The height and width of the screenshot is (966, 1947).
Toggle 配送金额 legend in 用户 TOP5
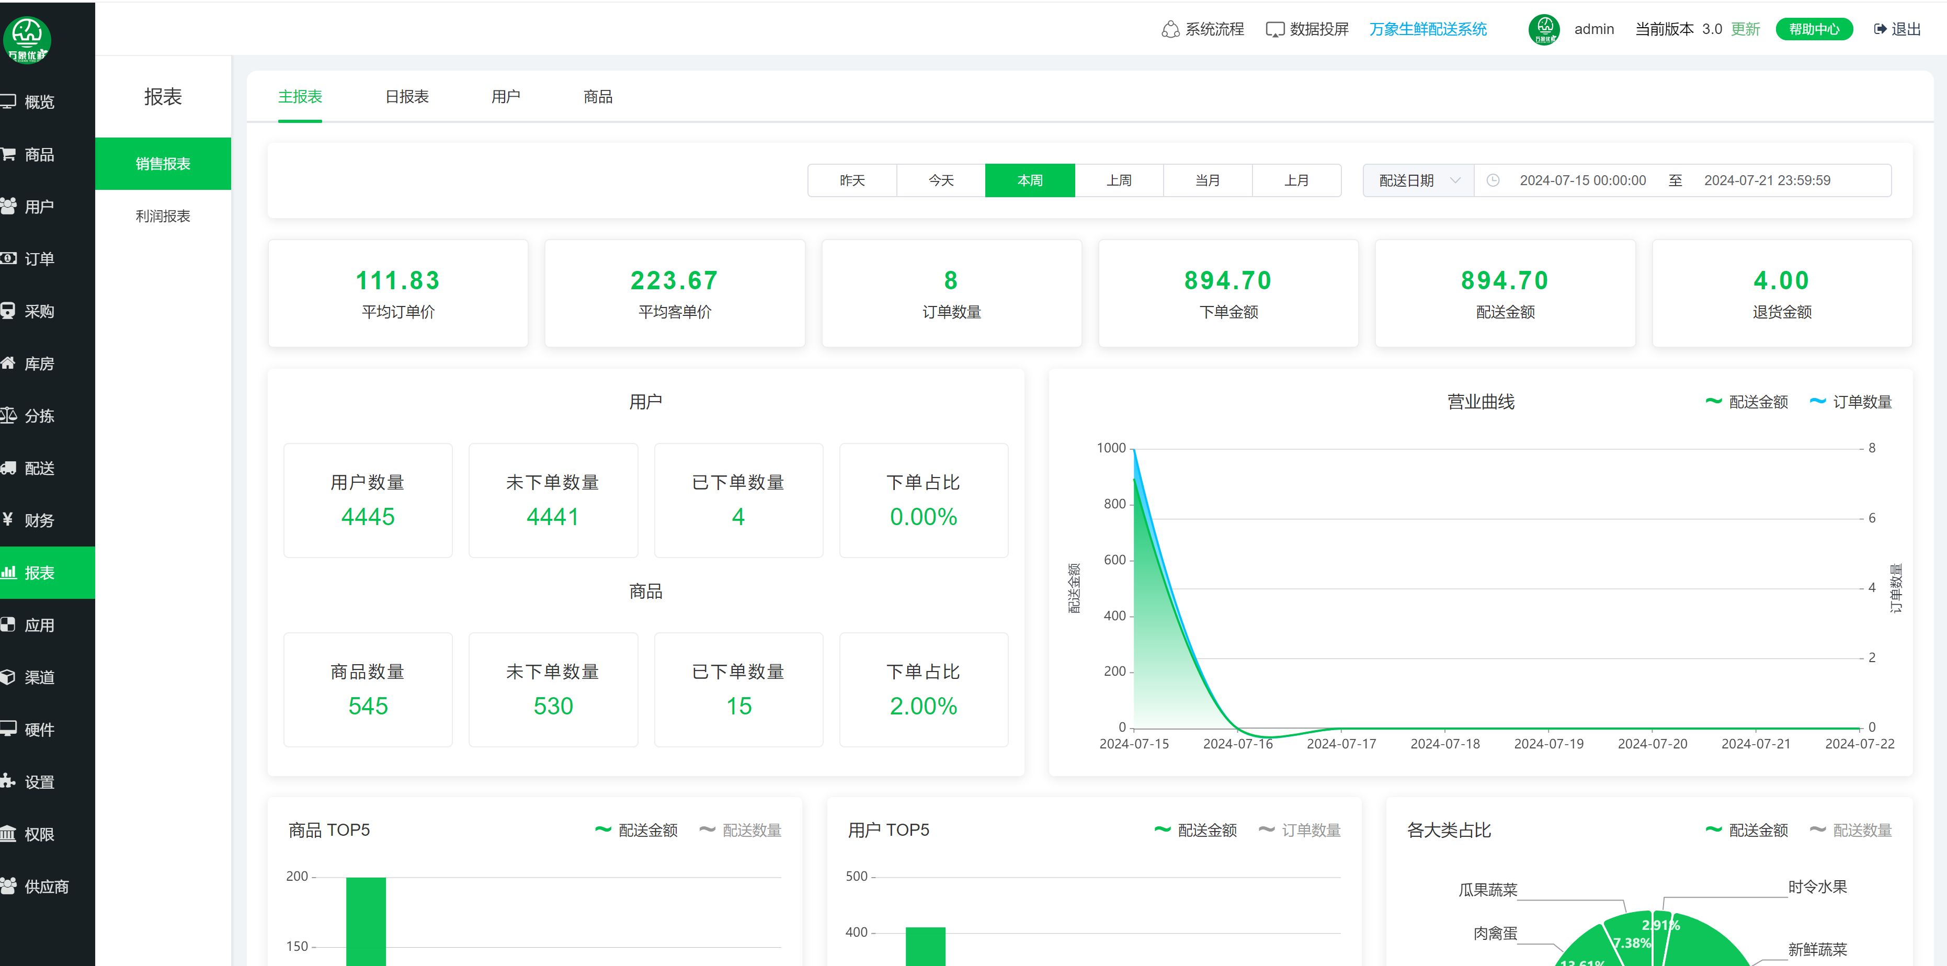coord(1195,831)
